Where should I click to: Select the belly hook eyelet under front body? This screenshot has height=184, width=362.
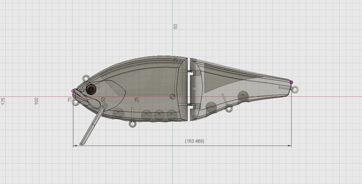(133, 124)
